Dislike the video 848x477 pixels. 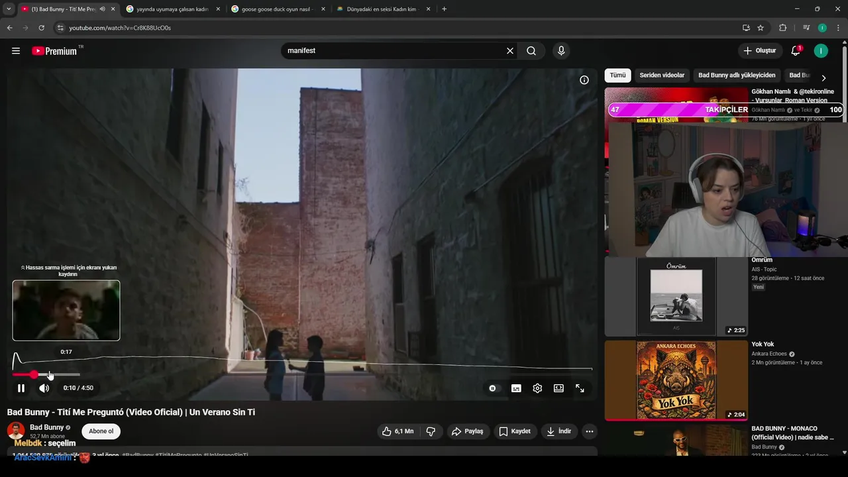pos(431,431)
